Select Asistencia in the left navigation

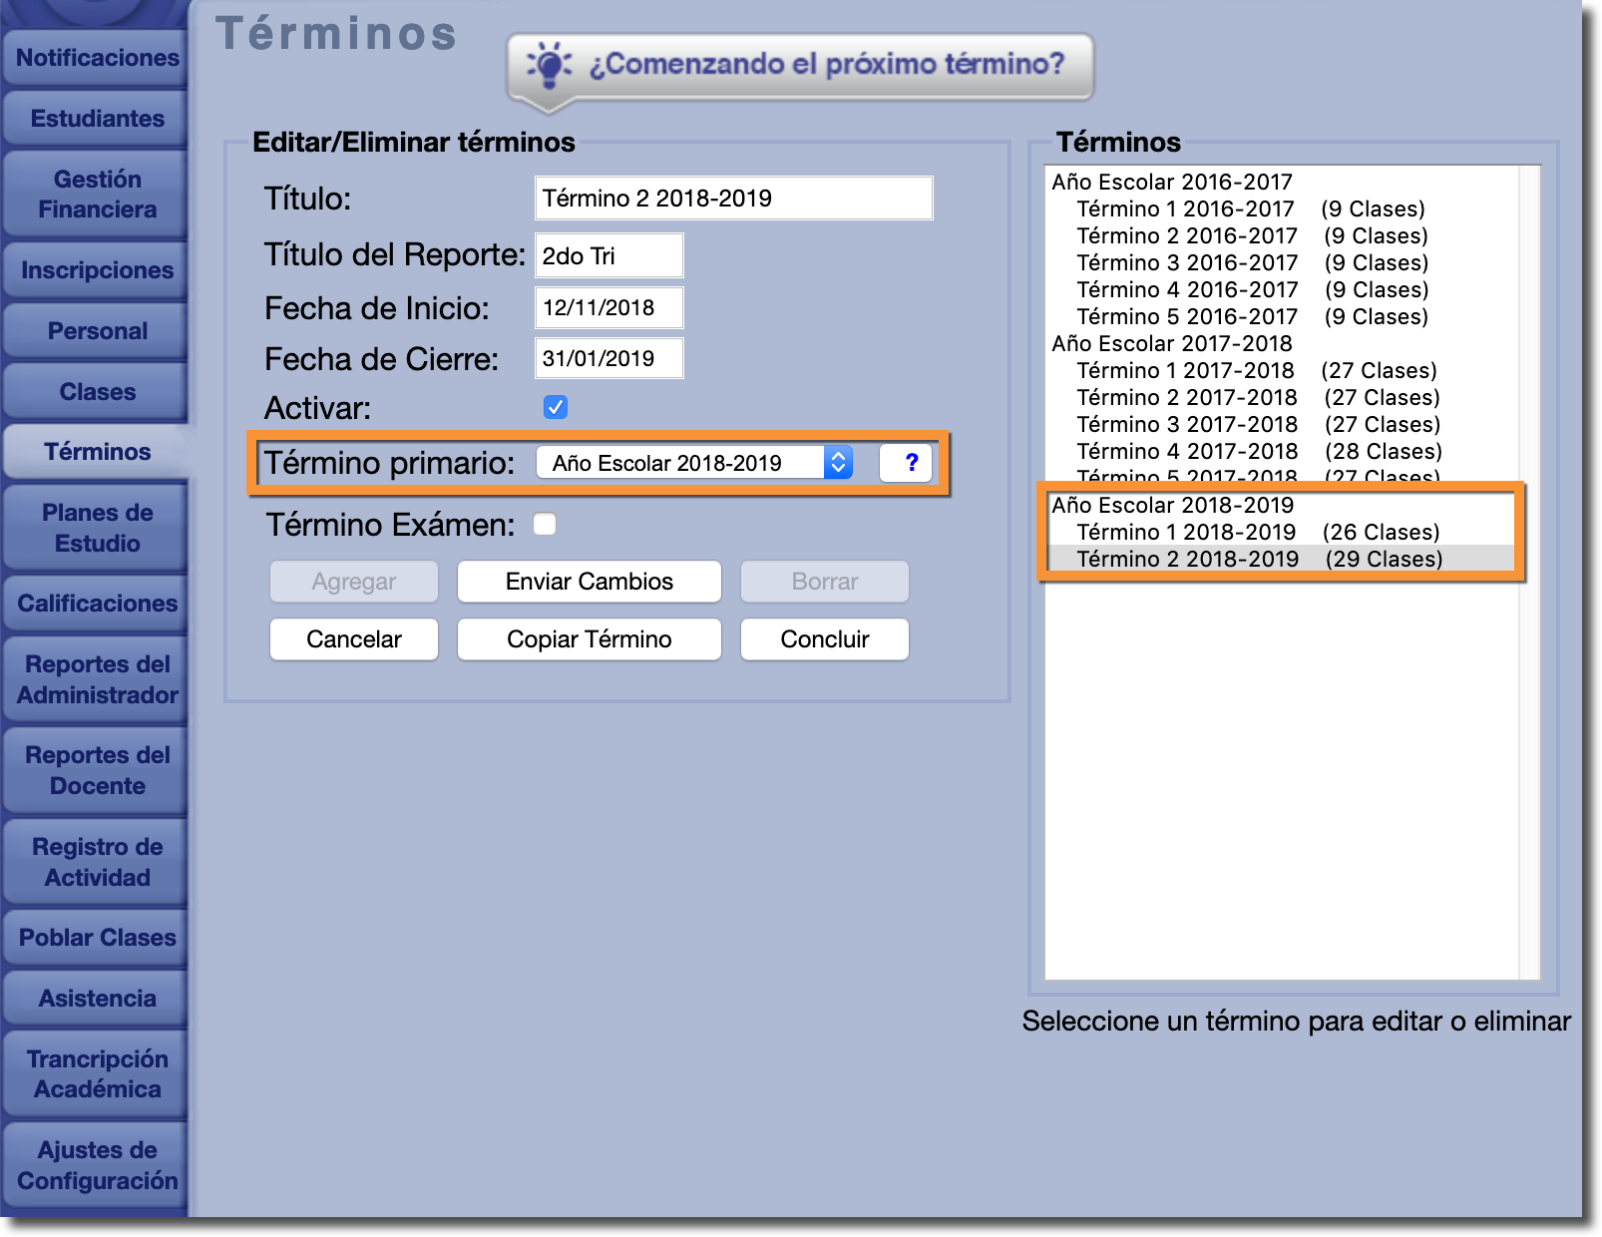(97, 999)
